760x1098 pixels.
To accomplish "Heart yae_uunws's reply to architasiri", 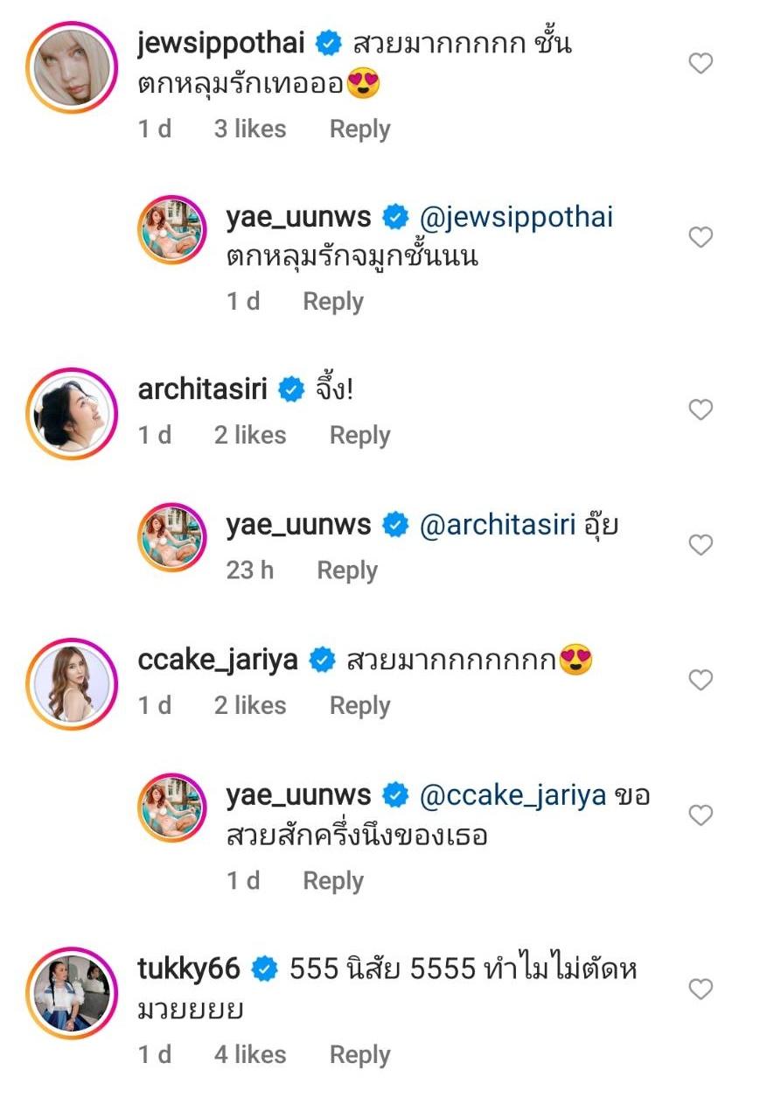I will pos(701,545).
